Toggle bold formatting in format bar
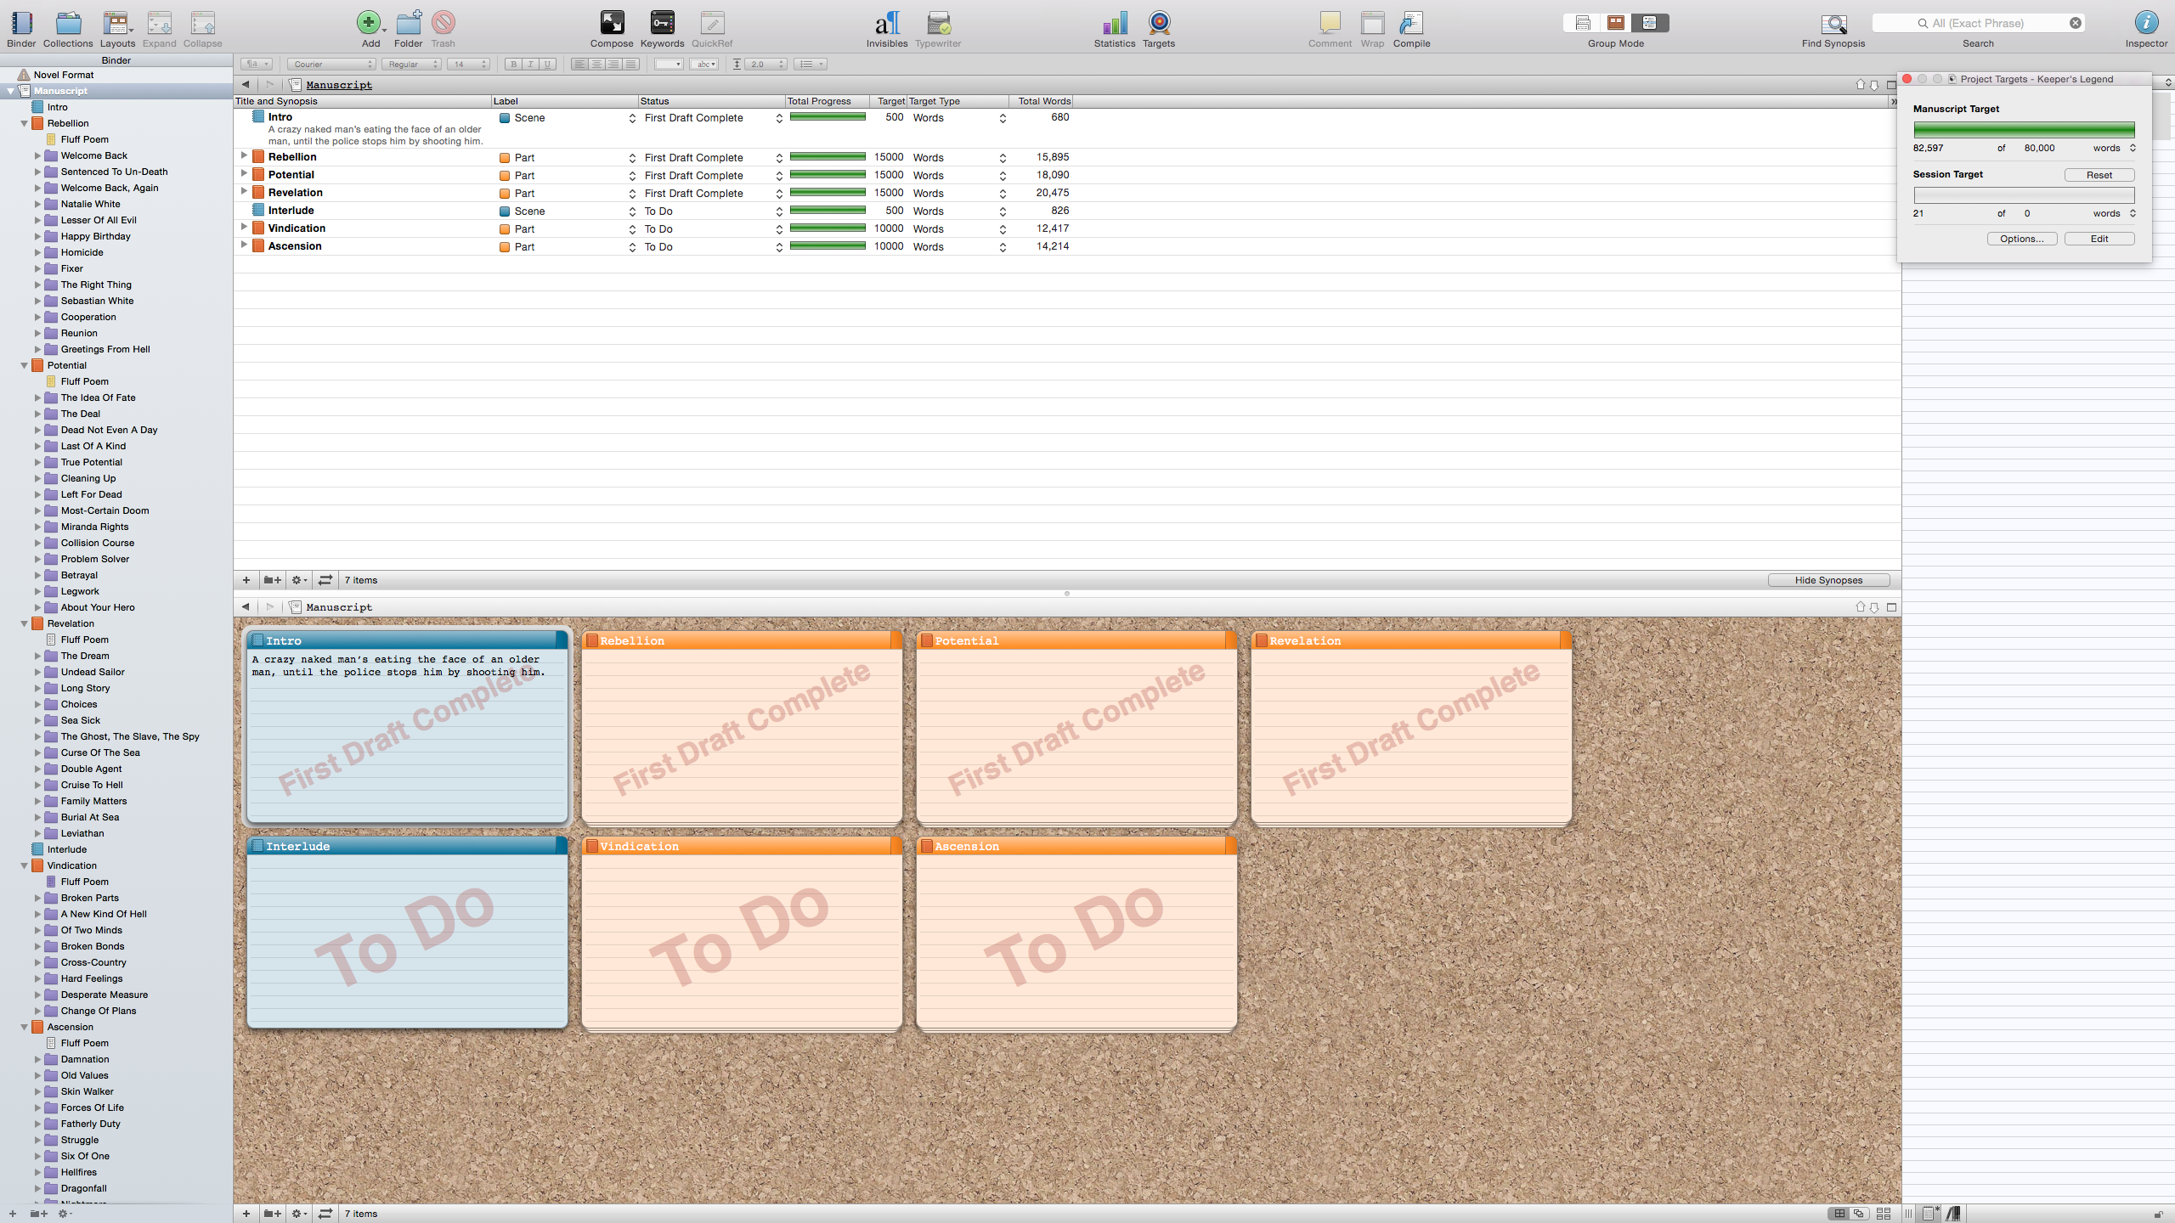 point(513,65)
